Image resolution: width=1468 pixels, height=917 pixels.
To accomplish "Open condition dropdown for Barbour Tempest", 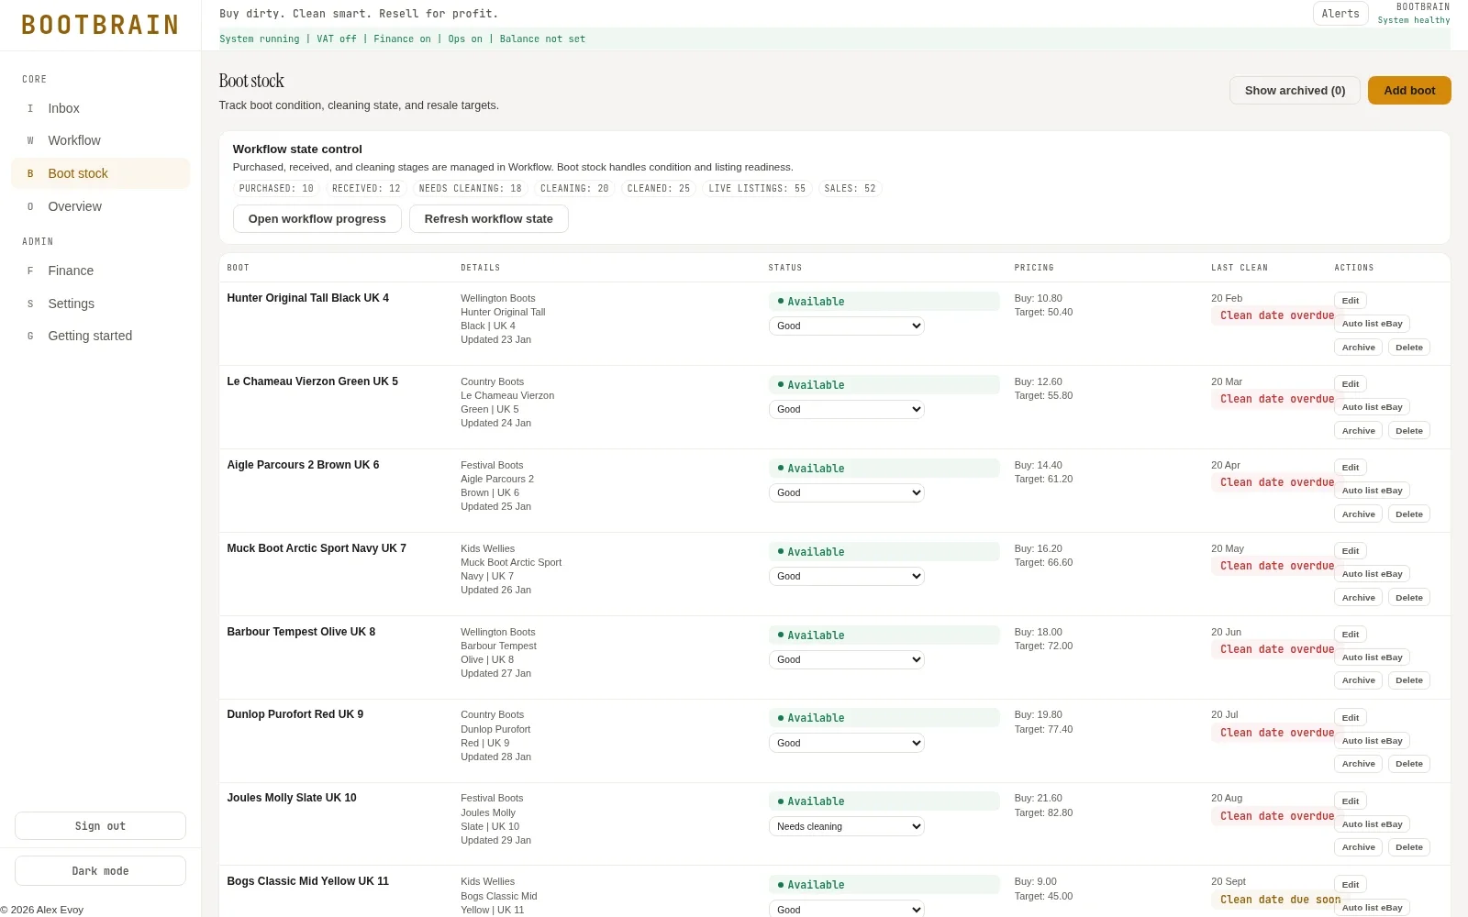I will point(846,659).
